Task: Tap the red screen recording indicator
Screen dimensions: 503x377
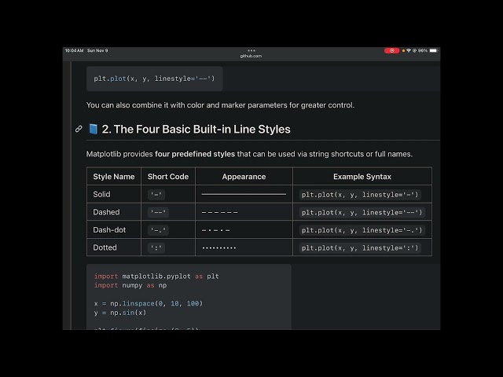Action: tap(391, 50)
